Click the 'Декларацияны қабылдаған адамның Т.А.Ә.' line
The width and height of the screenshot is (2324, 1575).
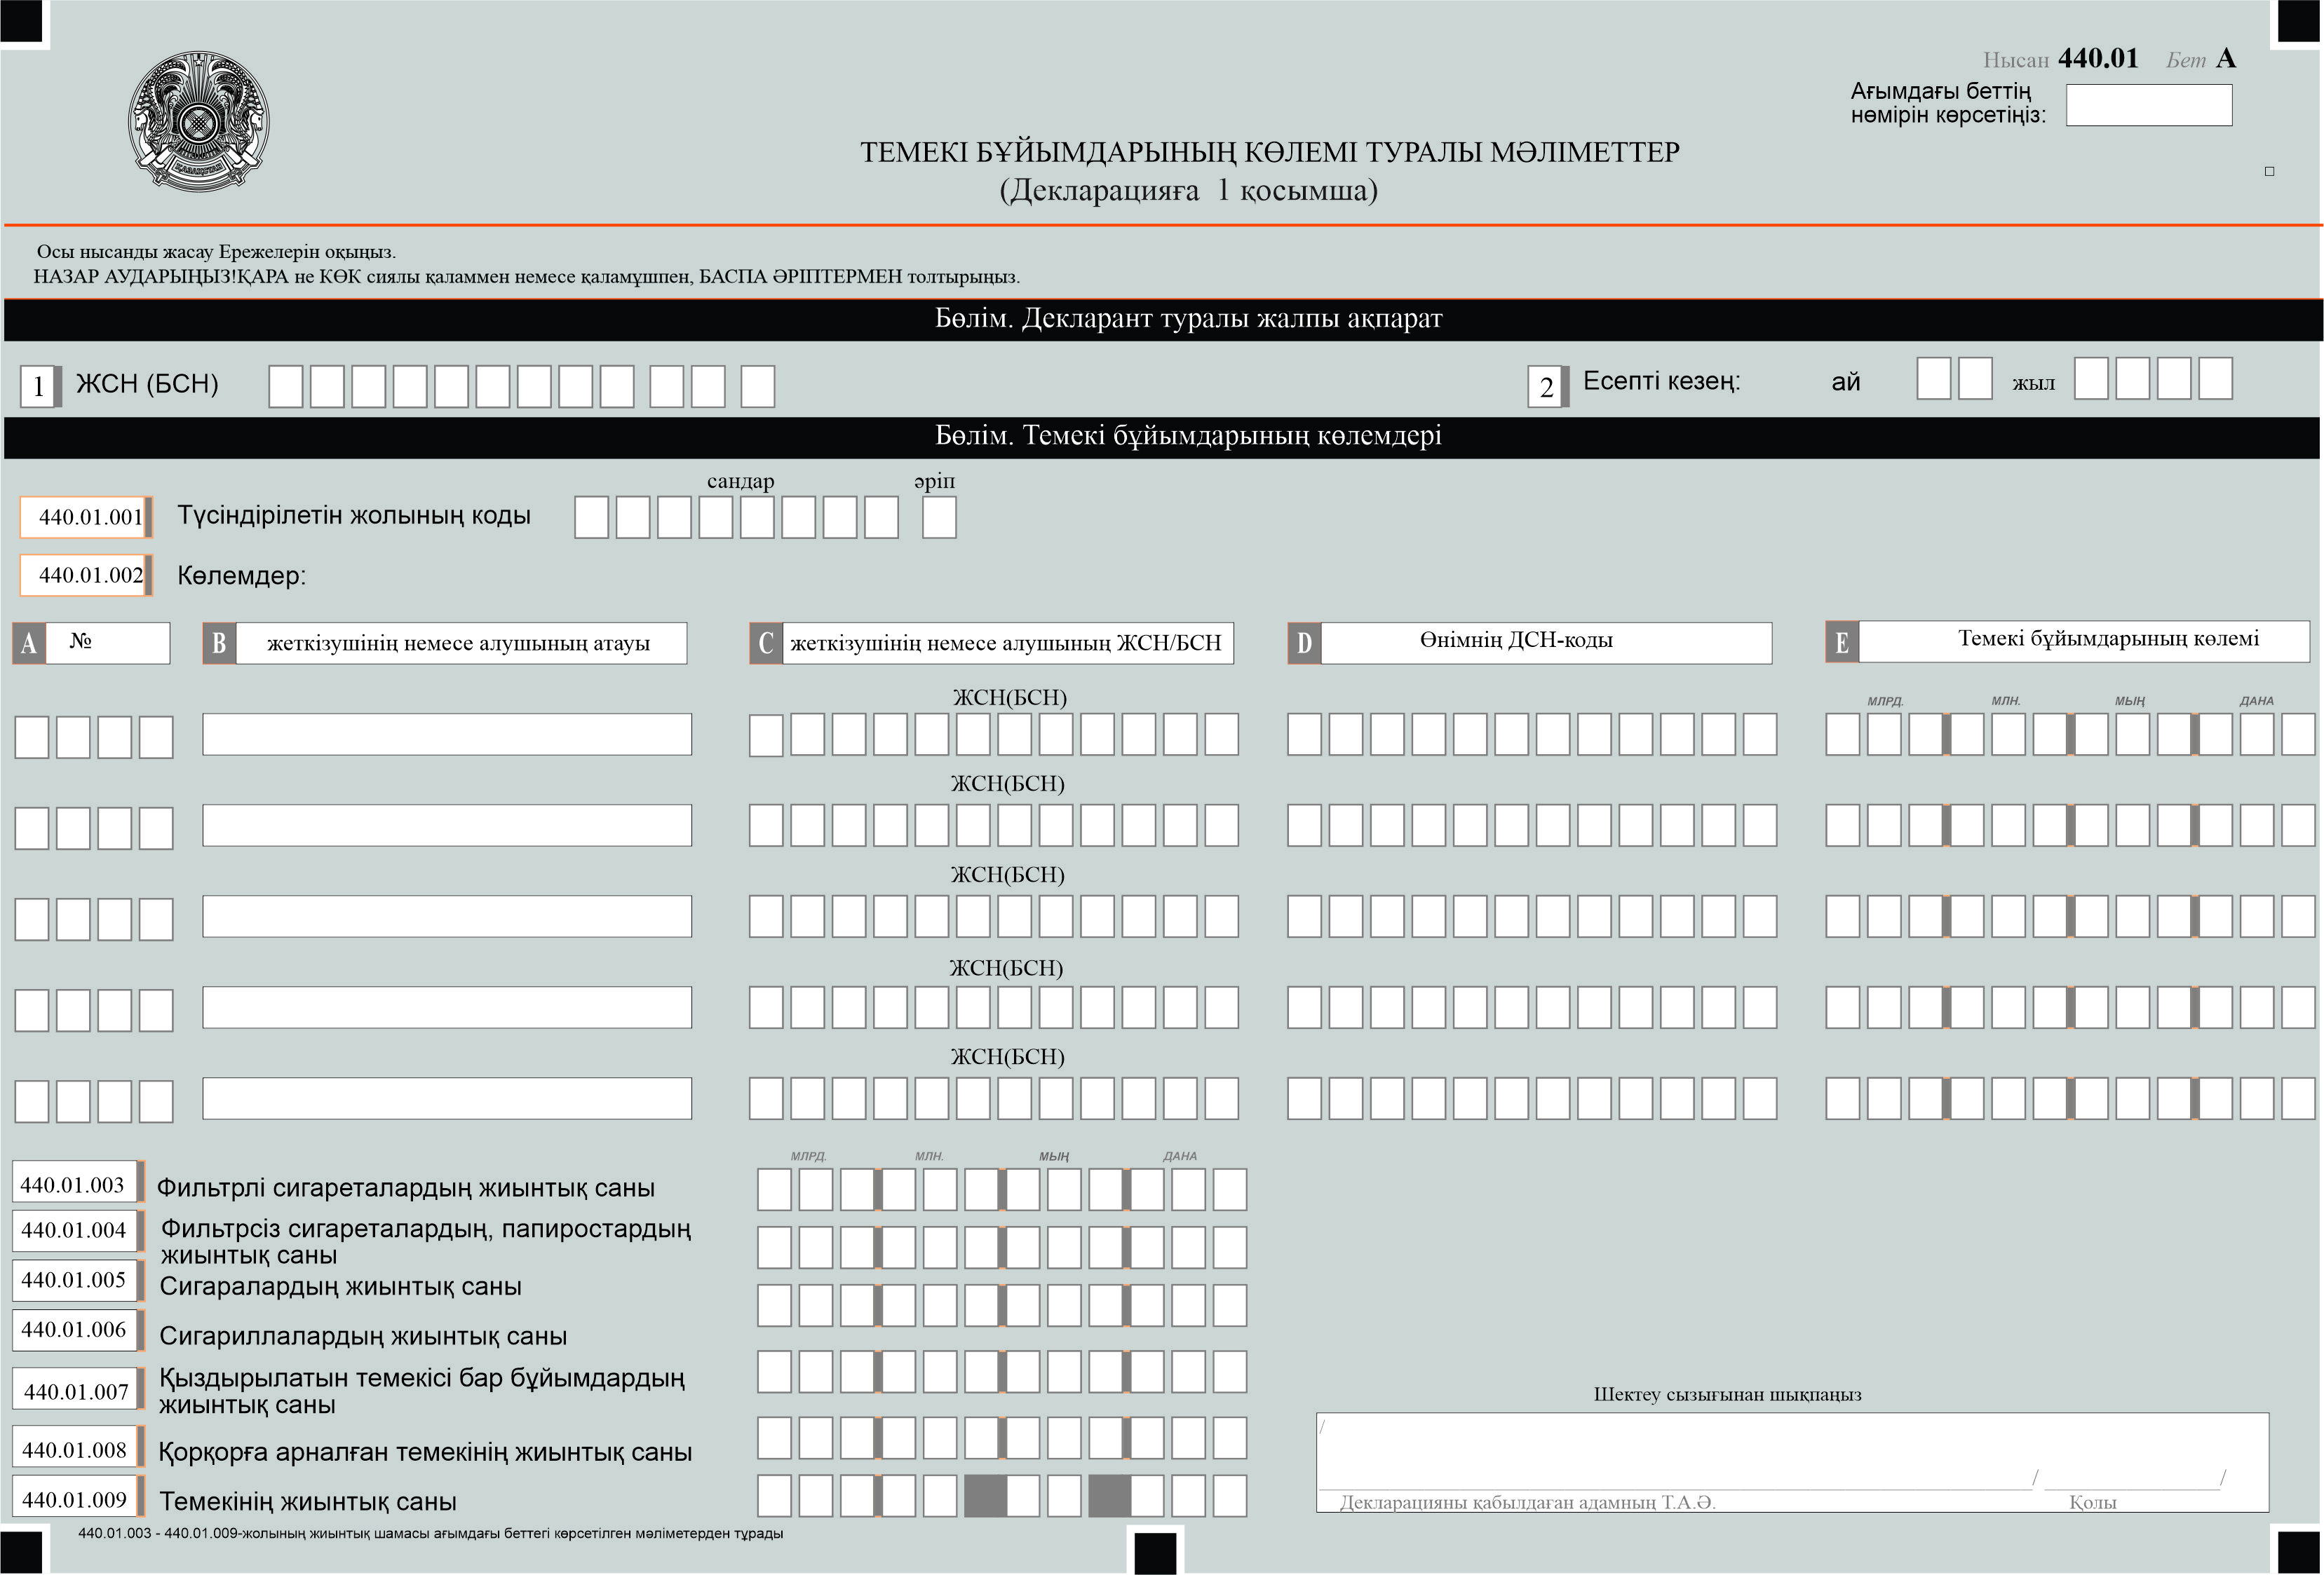[1676, 1489]
